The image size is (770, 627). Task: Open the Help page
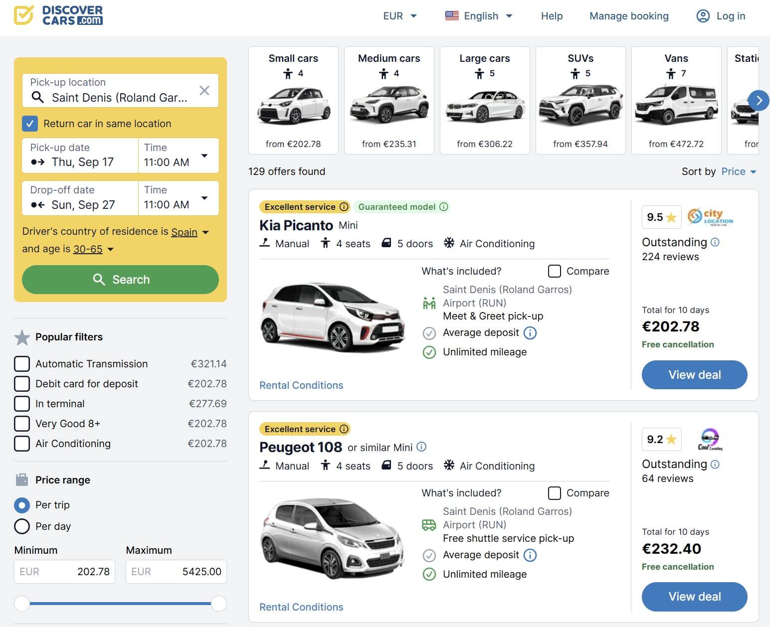[552, 16]
